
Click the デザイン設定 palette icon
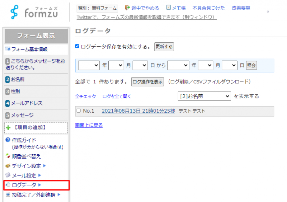(x=8, y=166)
